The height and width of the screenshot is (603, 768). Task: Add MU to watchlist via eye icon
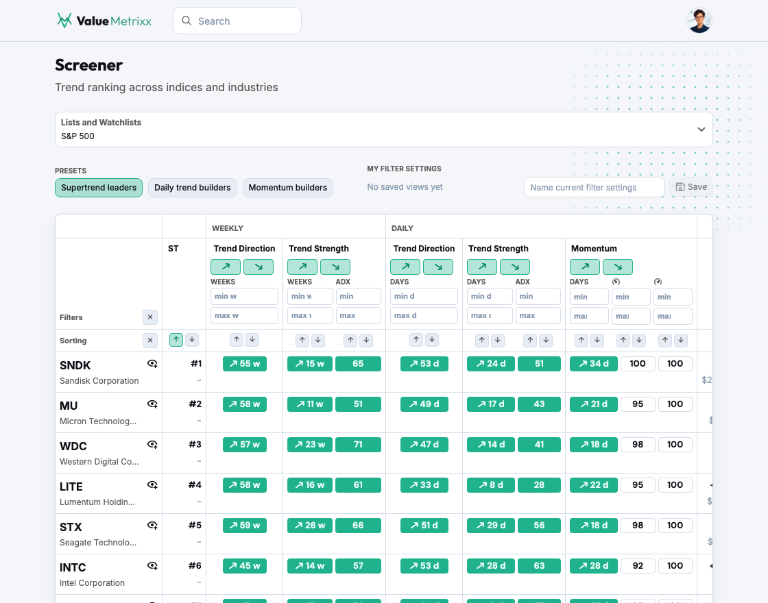(152, 404)
